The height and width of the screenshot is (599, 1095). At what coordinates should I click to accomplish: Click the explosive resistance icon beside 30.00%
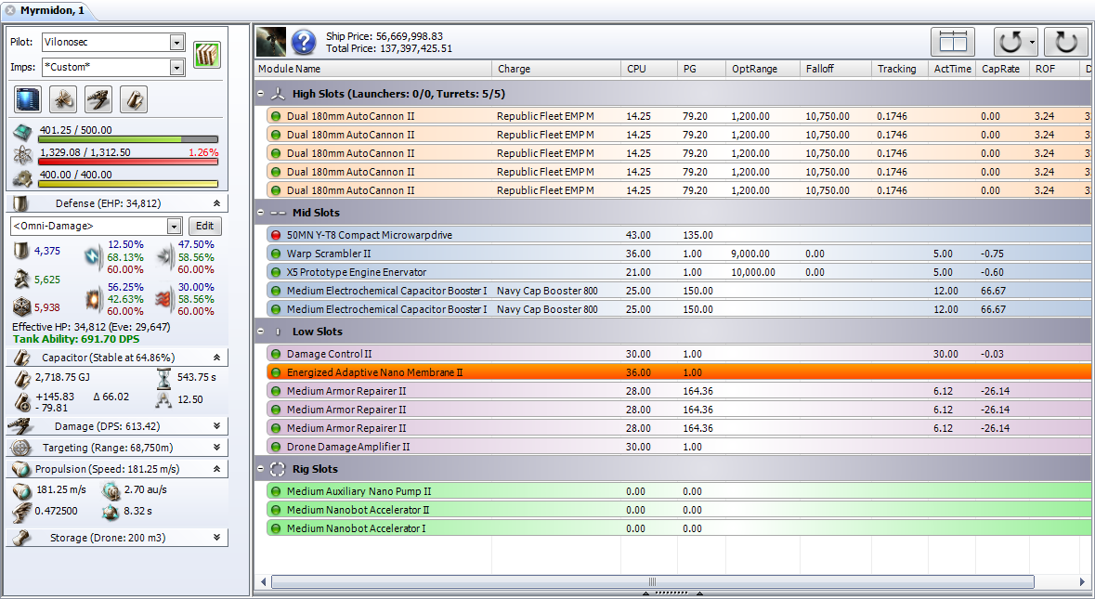(165, 299)
